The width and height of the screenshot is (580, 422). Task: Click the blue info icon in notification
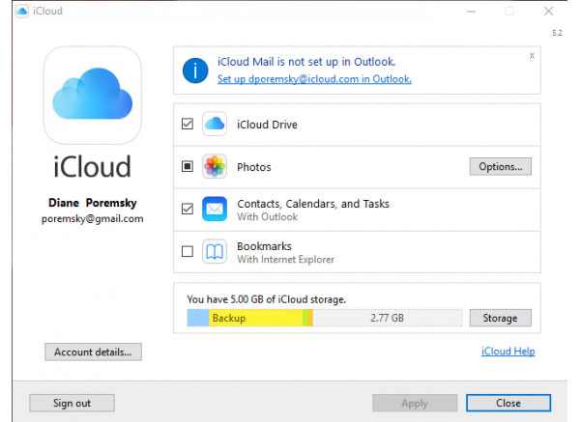[x=195, y=70]
